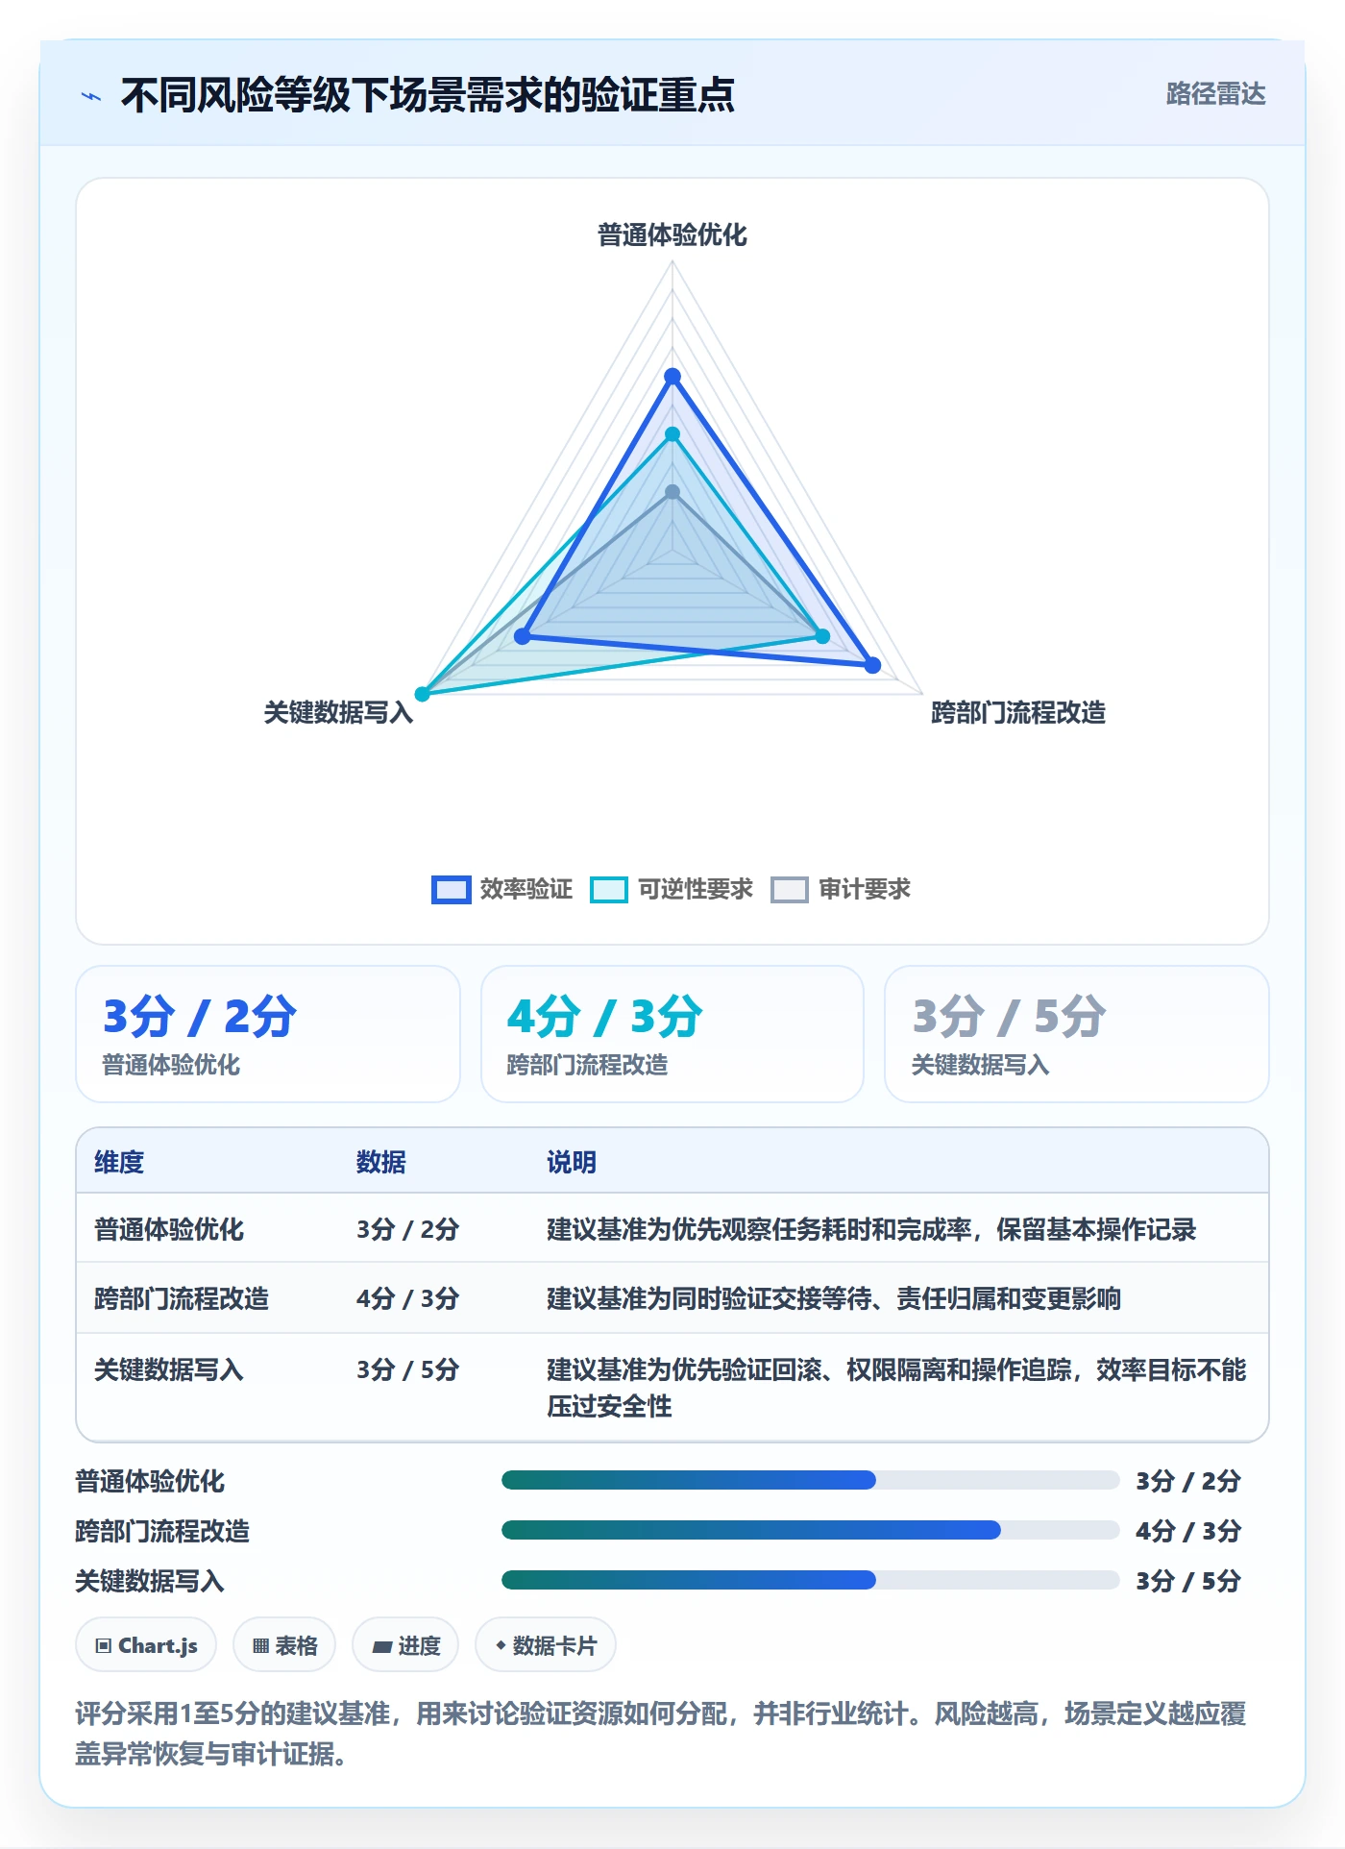This screenshot has width=1345, height=1849.
Task: Open the 3分 / 5分 关键数据写入 stat card
Action: coord(1077,1034)
